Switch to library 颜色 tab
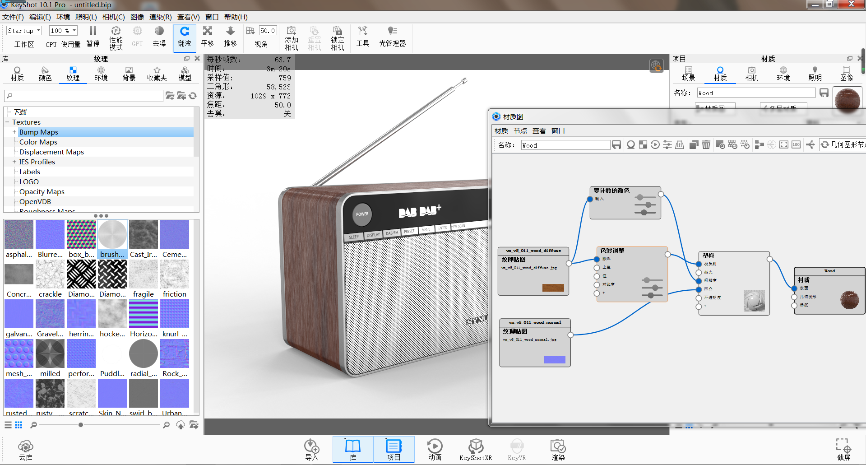866x465 pixels. (x=45, y=74)
